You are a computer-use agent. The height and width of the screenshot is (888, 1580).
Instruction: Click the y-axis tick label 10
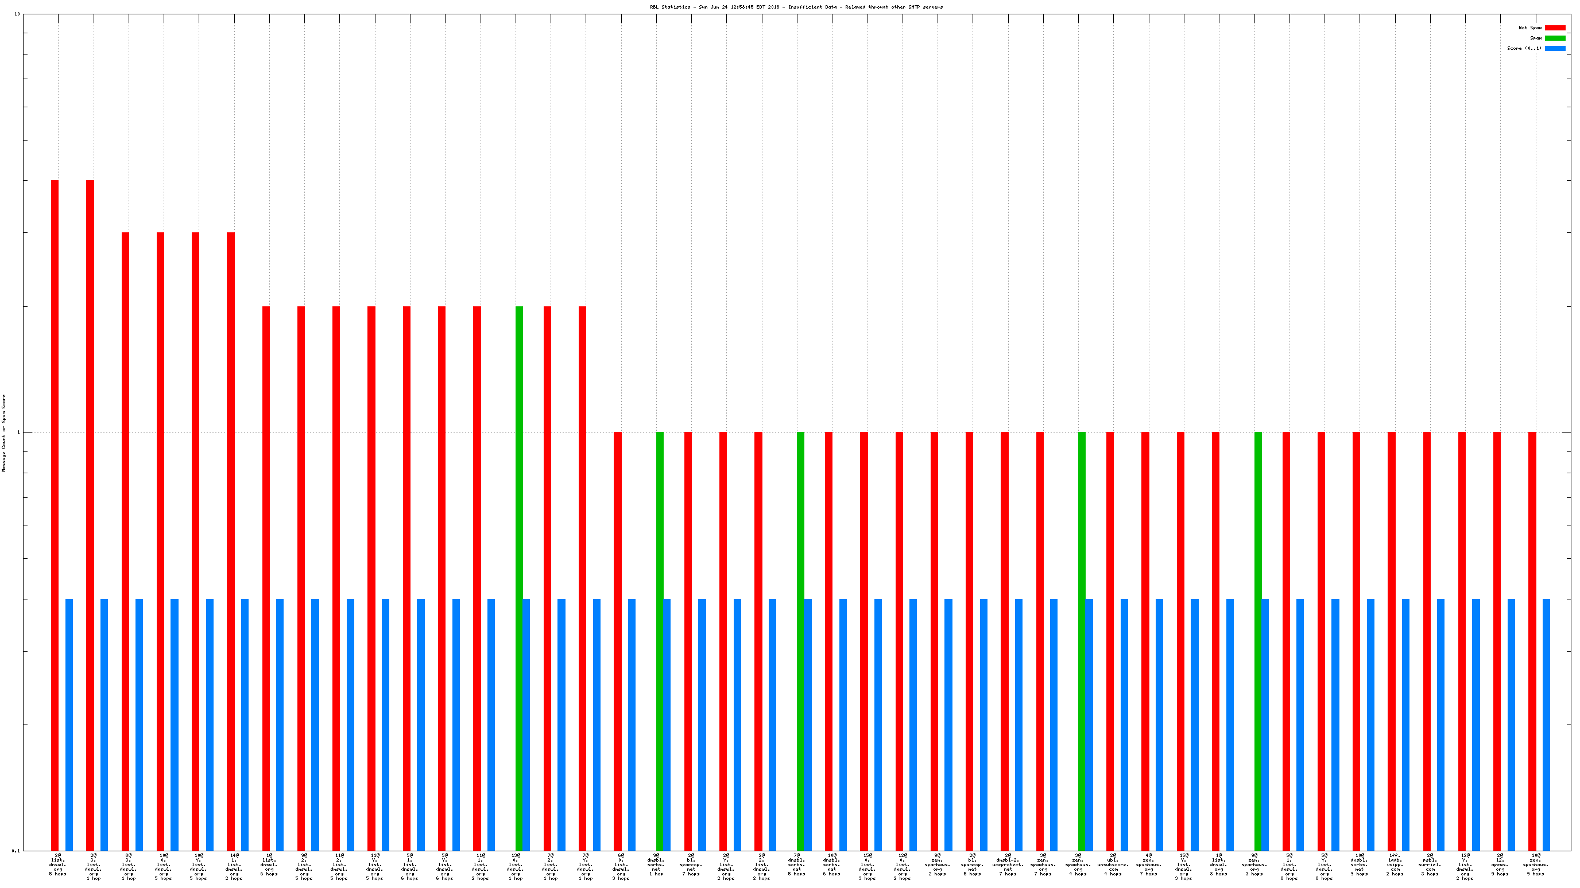(17, 14)
